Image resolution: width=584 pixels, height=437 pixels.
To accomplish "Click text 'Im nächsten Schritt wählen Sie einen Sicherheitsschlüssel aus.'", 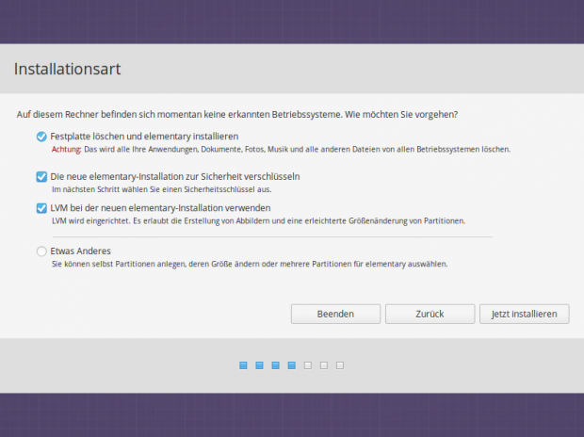I will point(162,189).
